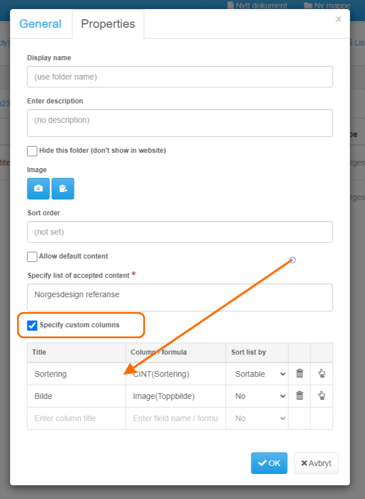
Task: Click the hand icon in Sortering row
Action: (322, 373)
